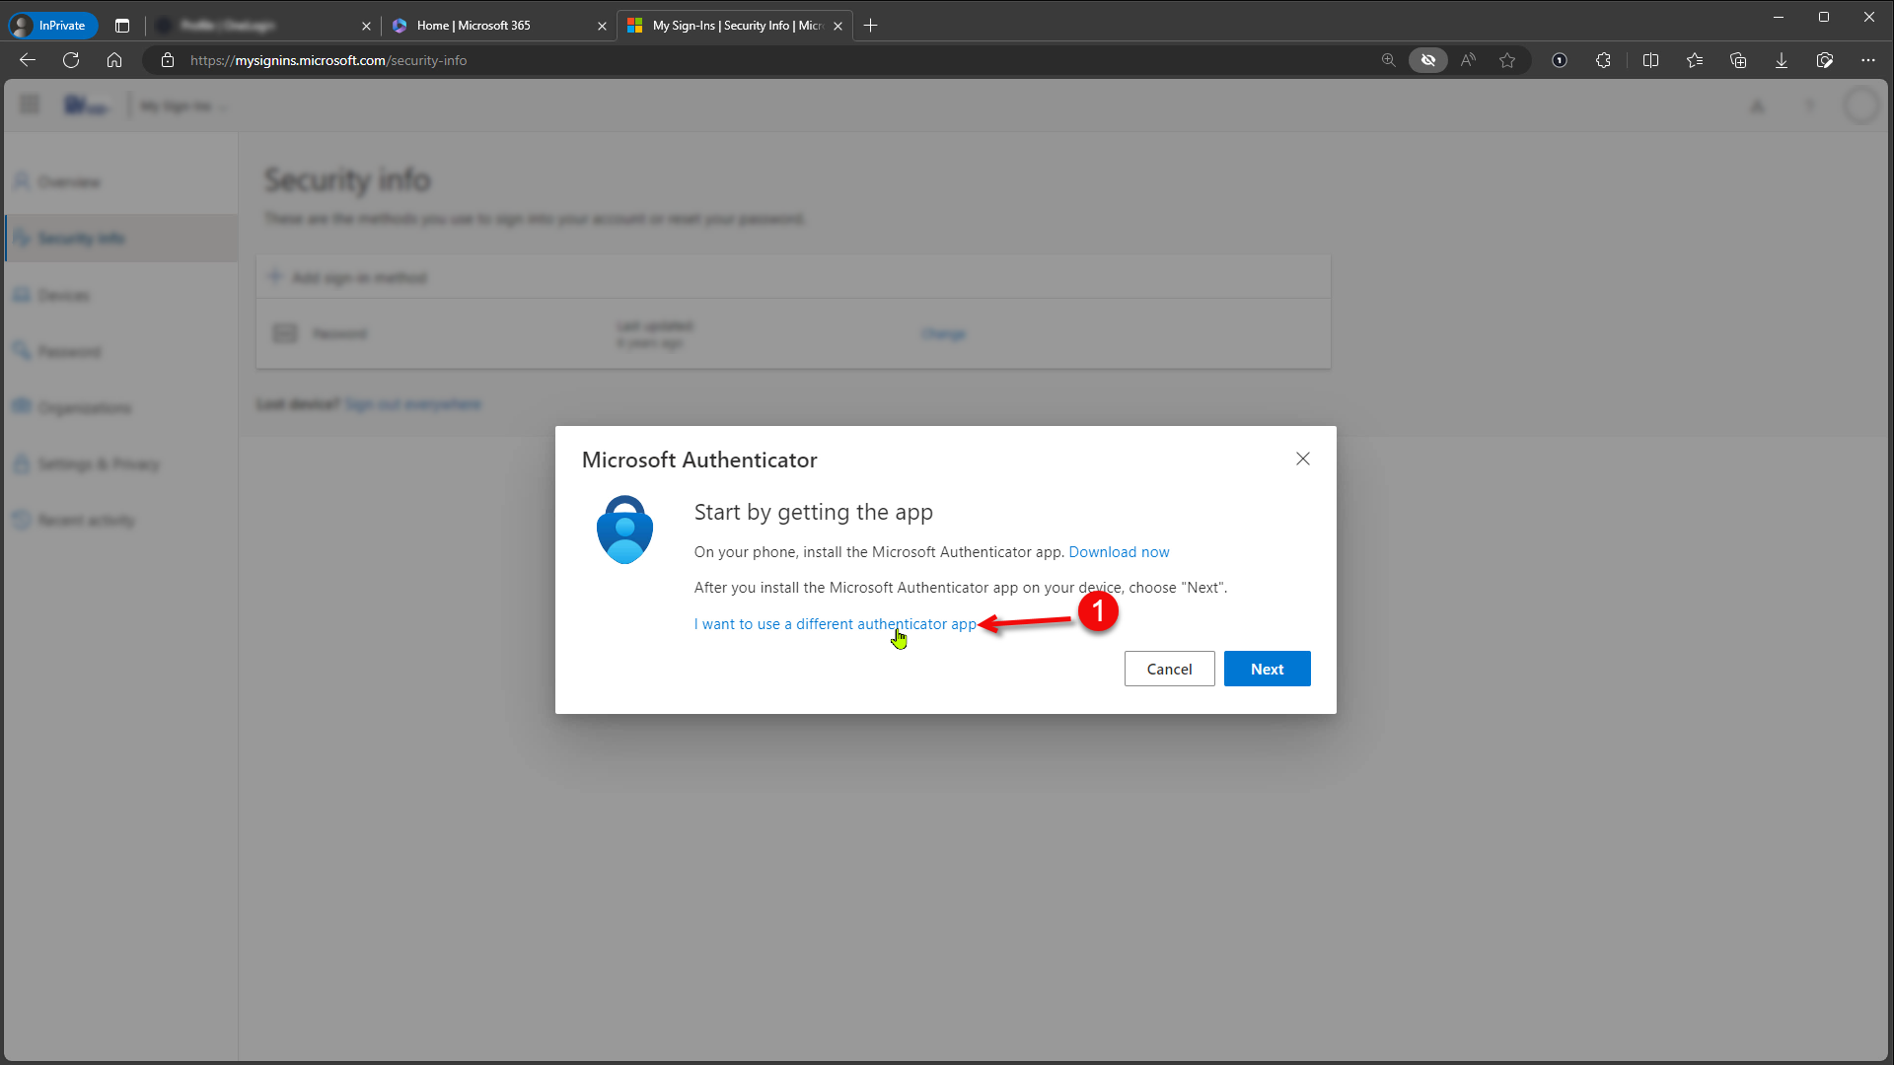Open the zoom magnifier icon in address bar
The image size is (1894, 1065).
(x=1388, y=60)
